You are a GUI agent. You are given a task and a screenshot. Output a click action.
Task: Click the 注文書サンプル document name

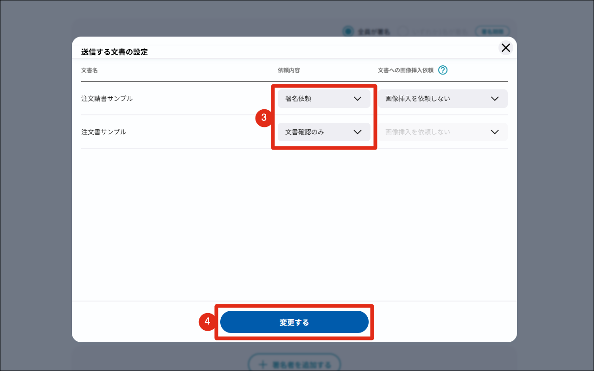[x=103, y=132]
